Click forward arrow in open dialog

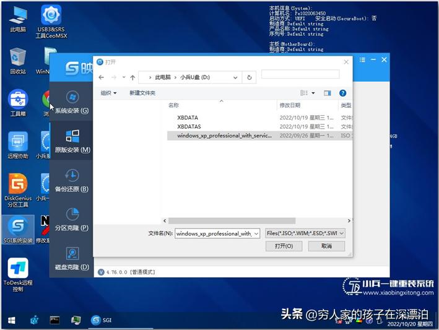click(x=114, y=77)
